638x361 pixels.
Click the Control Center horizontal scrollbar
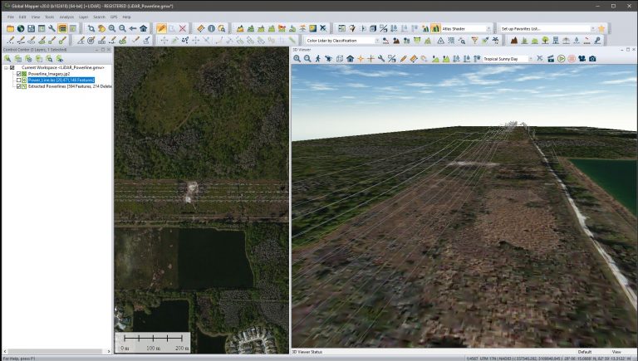click(x=56, y=351)
